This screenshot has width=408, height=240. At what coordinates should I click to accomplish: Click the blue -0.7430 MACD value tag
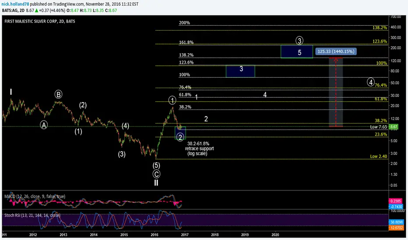396,207
